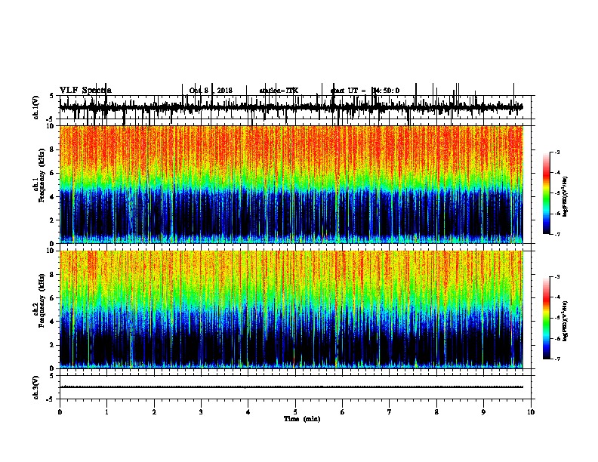Select the "Oct 8, 2018" date text

point(211,91)
